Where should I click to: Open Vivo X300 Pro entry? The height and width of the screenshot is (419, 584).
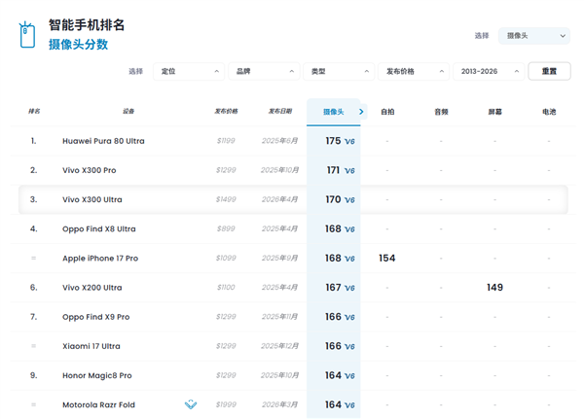tap(89, 170)
